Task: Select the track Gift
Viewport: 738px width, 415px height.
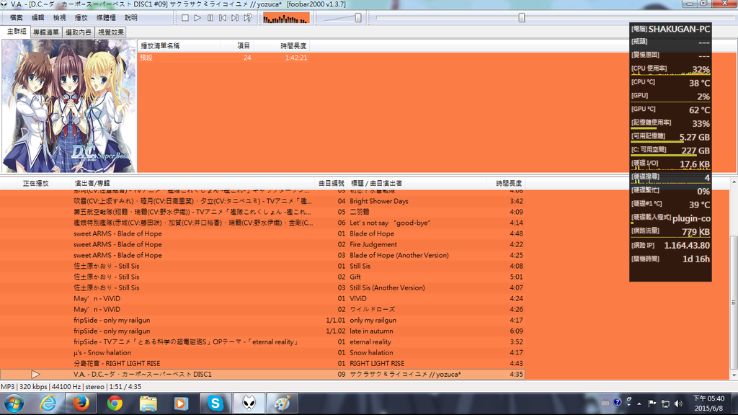Action: tap(262, 277)
